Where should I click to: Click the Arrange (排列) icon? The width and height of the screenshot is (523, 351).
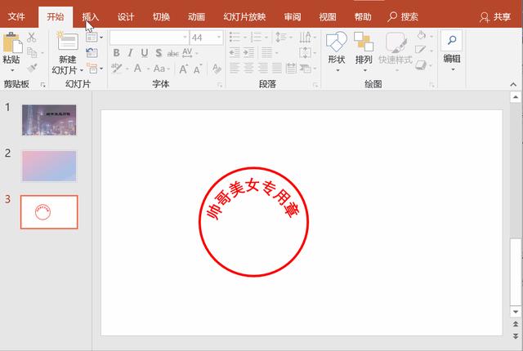[364, 43]
